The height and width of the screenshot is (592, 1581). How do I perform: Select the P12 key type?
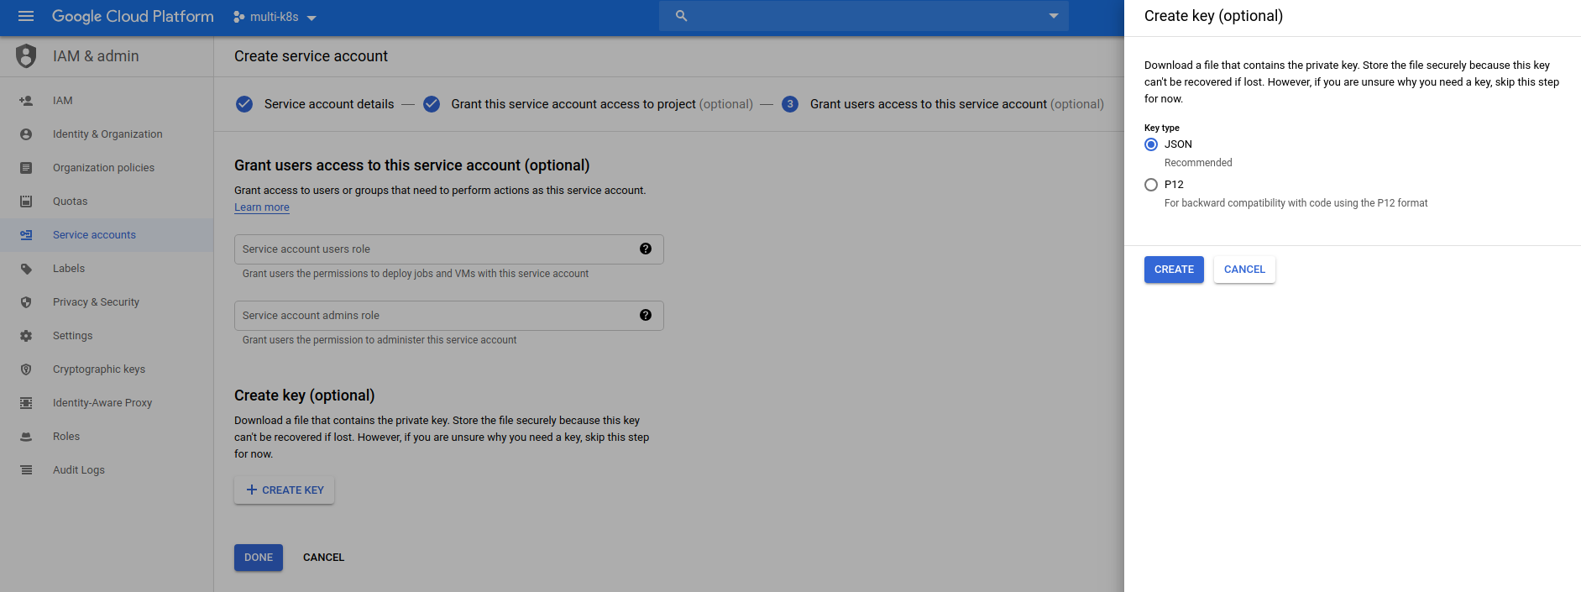pos(1151,185)
